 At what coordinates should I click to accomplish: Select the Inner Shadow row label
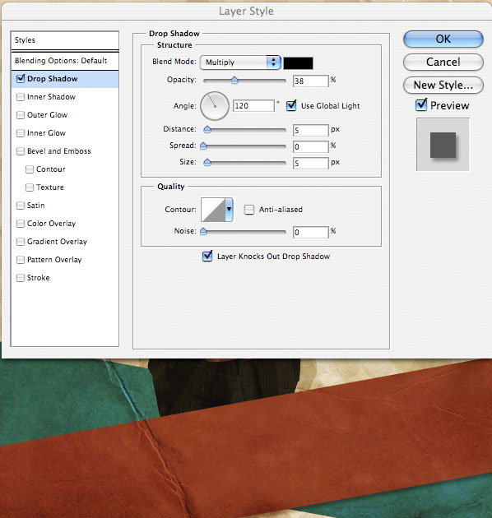click(51, 97)
